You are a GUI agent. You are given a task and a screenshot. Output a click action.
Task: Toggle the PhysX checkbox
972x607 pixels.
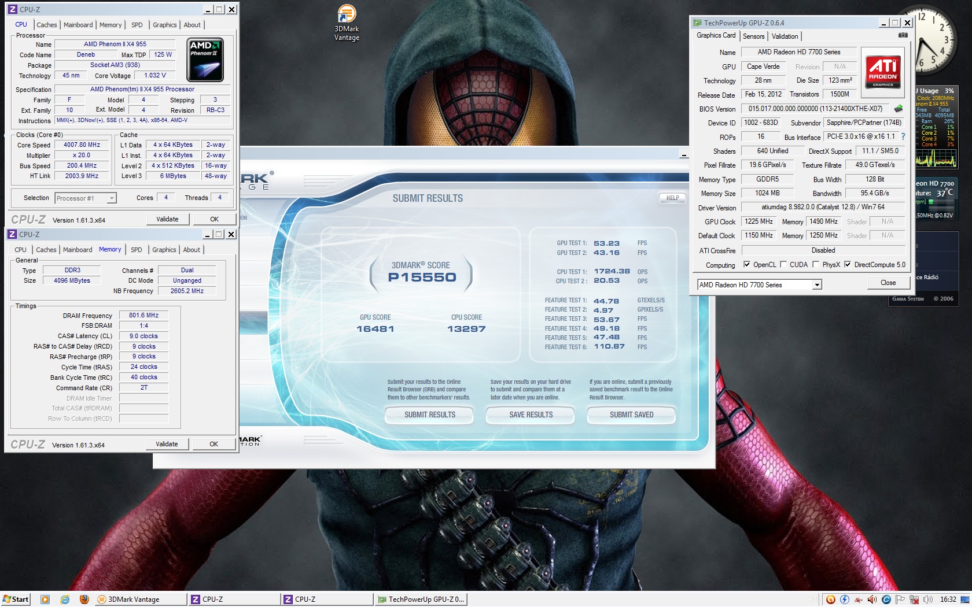coord(816,265)
